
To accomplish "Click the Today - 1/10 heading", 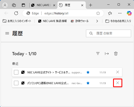I will point(24,54).
